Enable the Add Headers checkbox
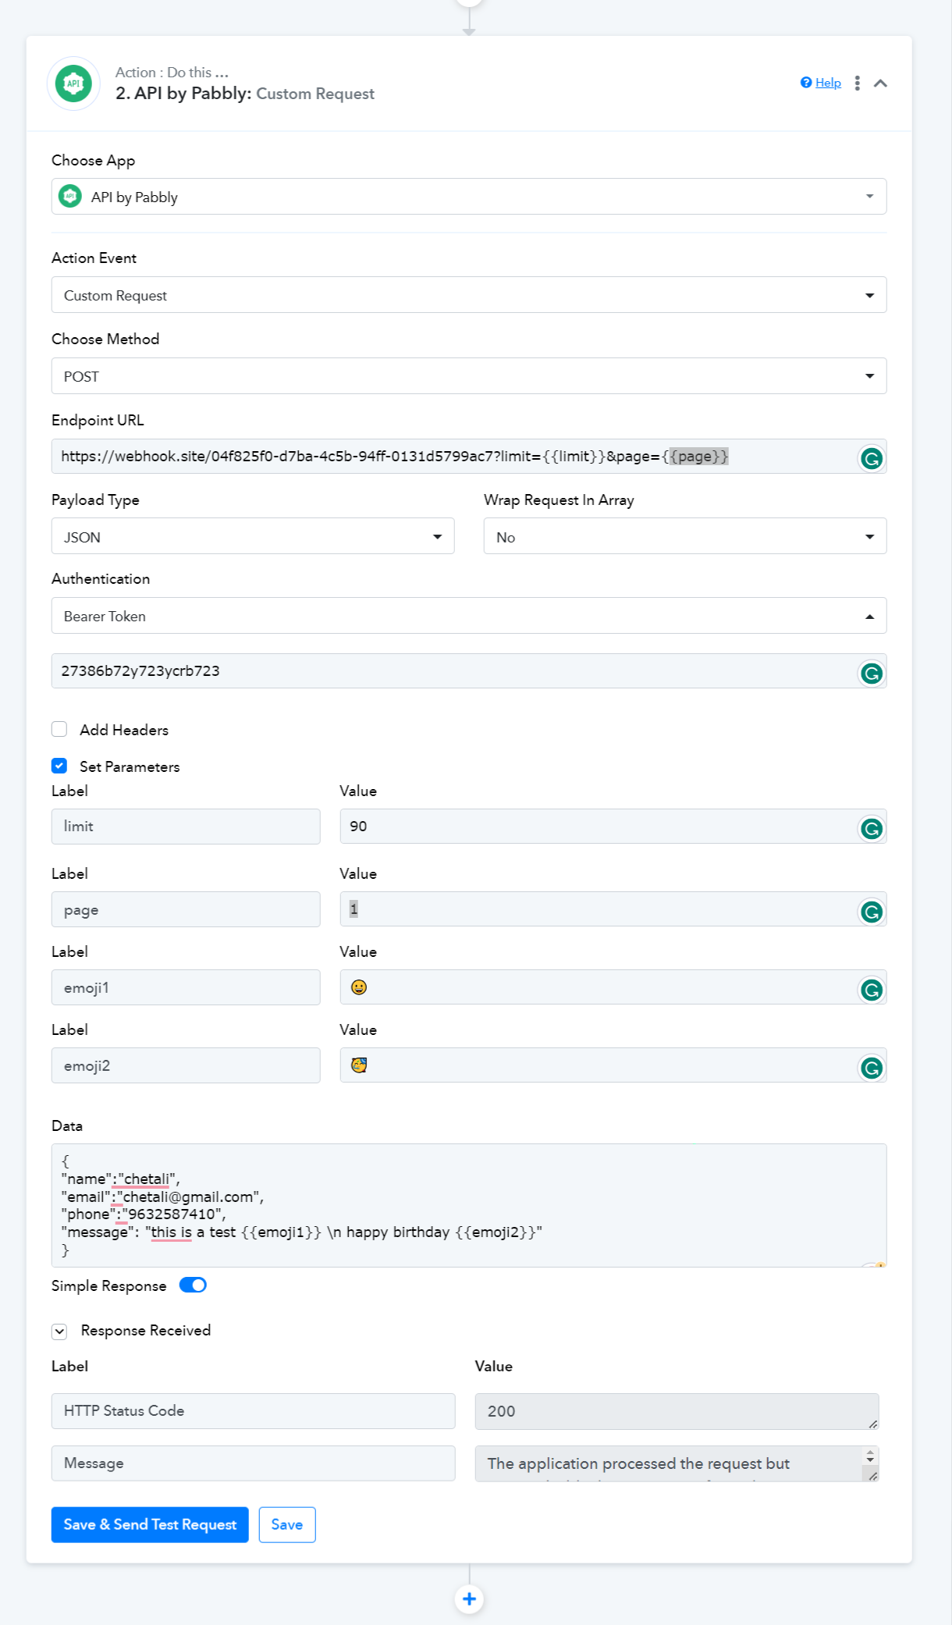This screenshot has width=952, height=1625. [59, 729]
